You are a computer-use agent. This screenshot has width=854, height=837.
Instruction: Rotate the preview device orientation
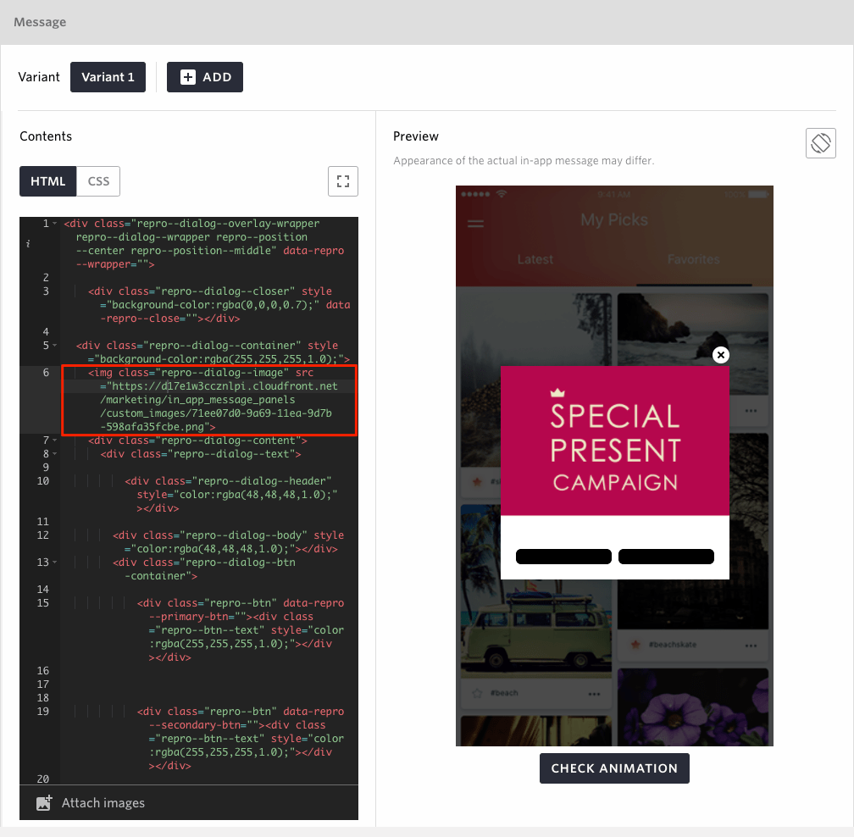coord(820,142)
